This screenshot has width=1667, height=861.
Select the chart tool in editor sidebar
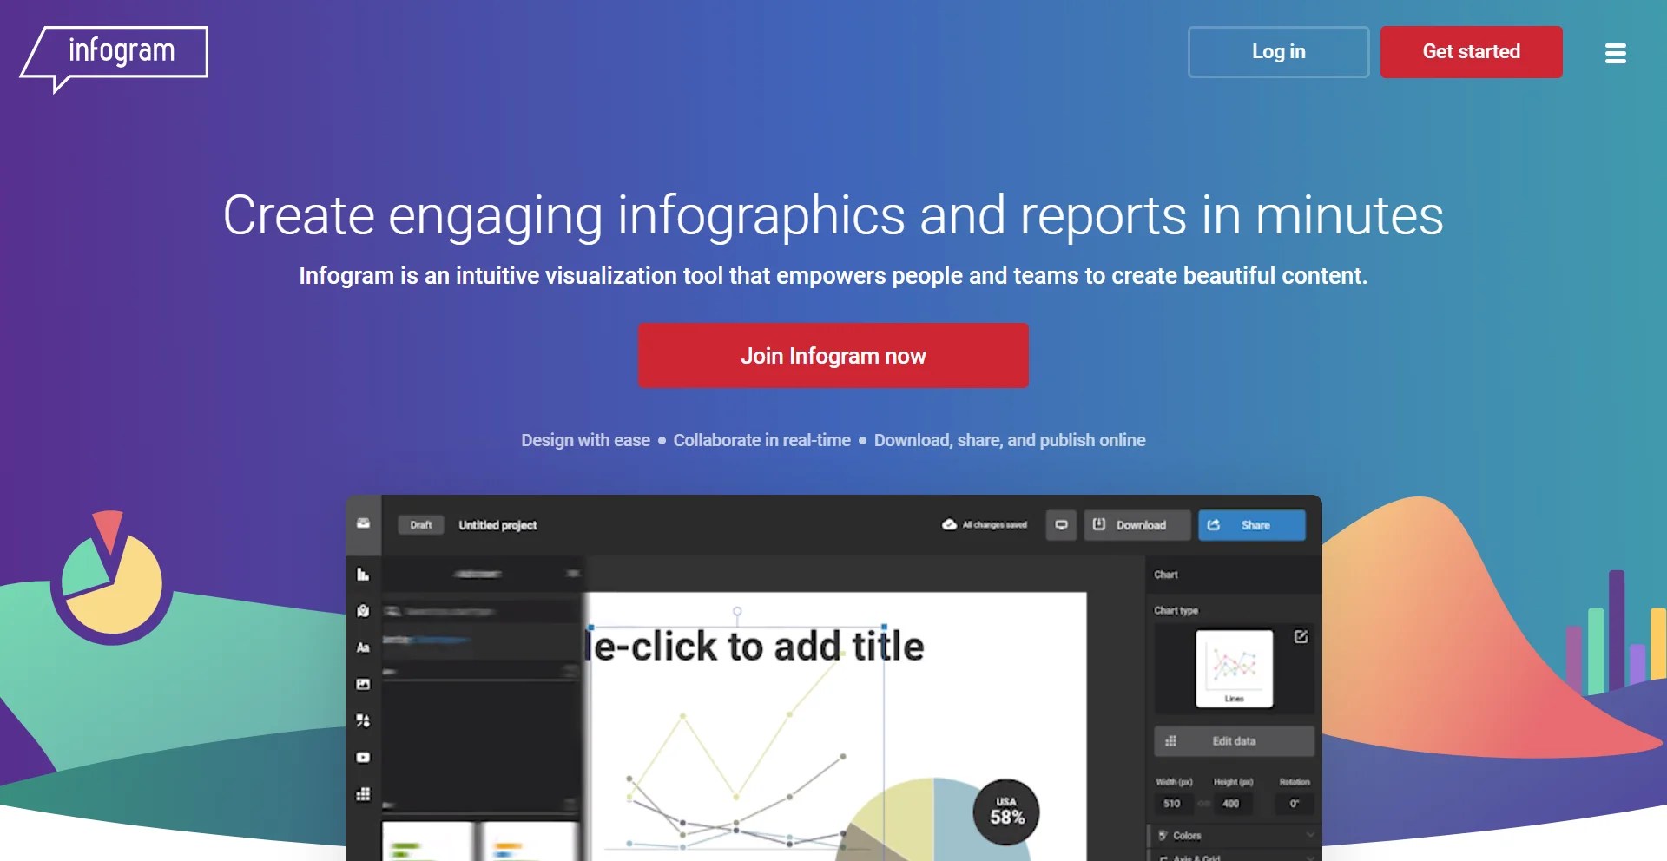click(x=363, y=574)
